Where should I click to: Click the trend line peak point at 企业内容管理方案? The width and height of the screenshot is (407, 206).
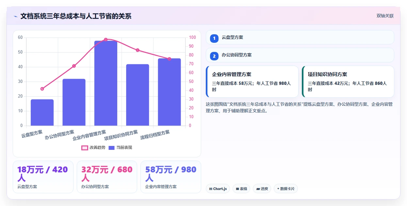(x=106, y=40)
